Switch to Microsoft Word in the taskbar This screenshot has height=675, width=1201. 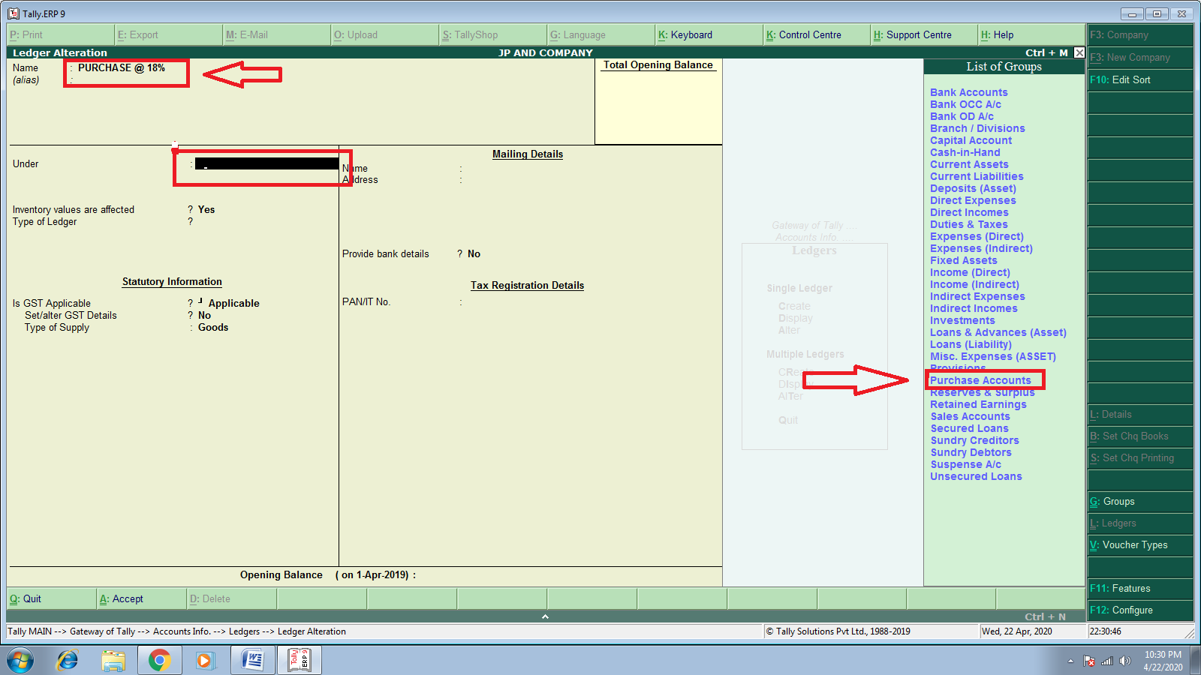click(x=253, y=660)
